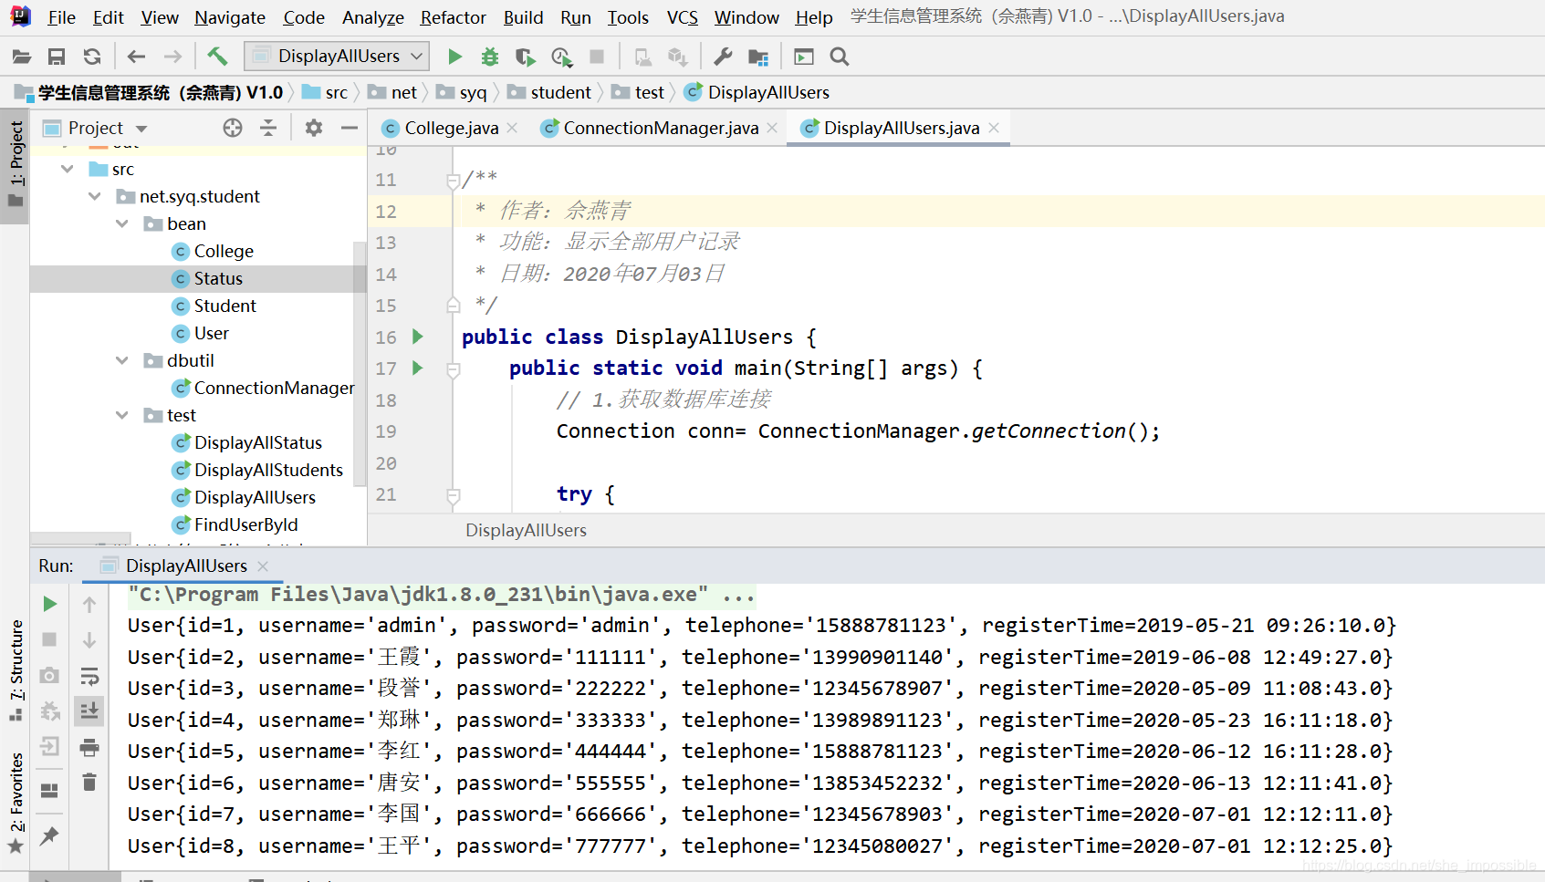Collapse the net.syq.student package

[95, 196]
